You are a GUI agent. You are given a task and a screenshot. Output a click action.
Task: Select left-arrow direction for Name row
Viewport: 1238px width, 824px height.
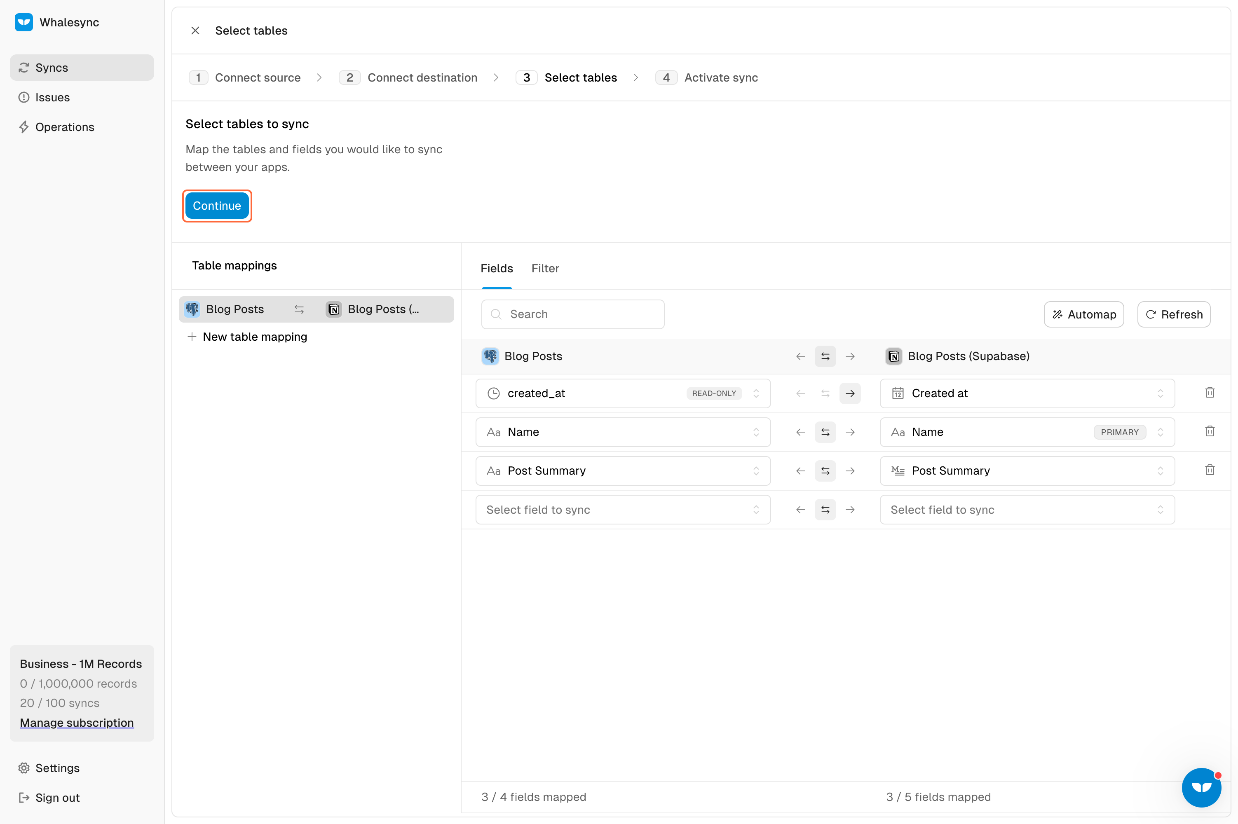(x=801, y=432)
